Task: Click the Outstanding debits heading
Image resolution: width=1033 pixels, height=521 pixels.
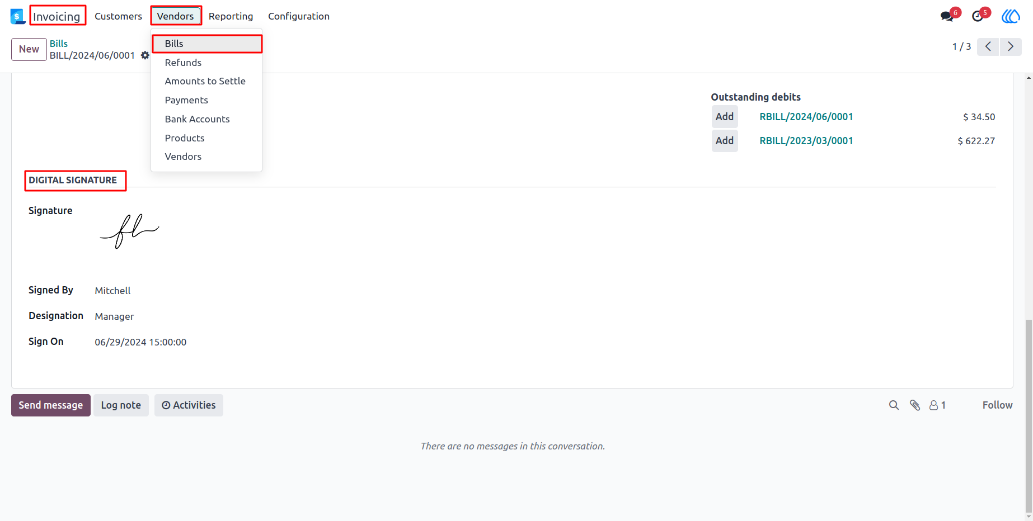Action: [755, 97]
